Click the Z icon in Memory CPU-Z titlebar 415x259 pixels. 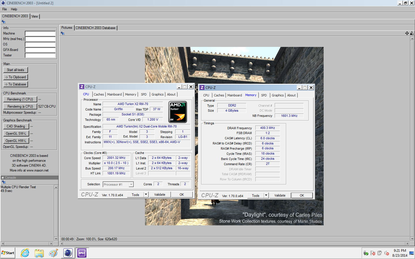202,87
